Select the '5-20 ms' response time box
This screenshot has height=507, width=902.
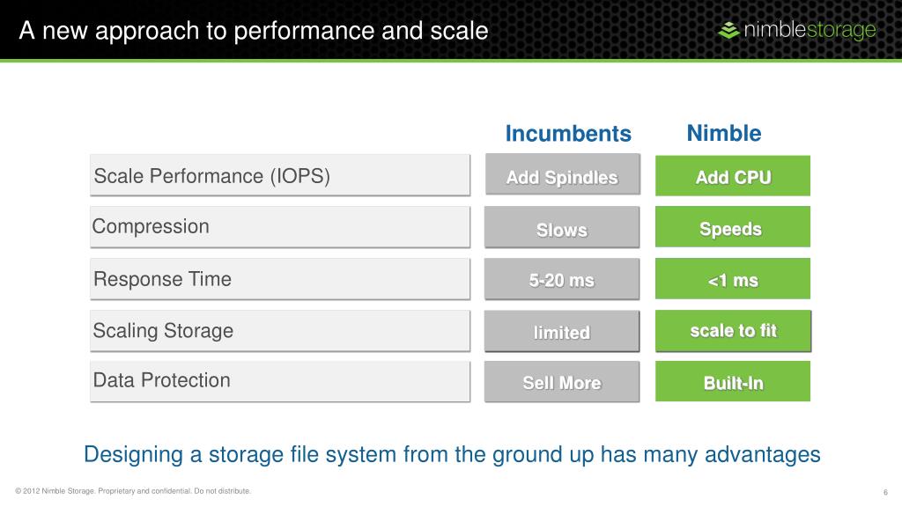click(x=561, y=279)
